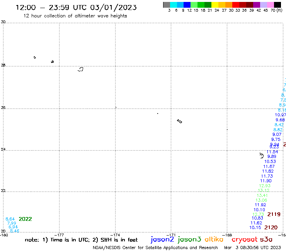Click the wave height value 11.73
This screenshot has width=286, height=251.
[267, 176]
